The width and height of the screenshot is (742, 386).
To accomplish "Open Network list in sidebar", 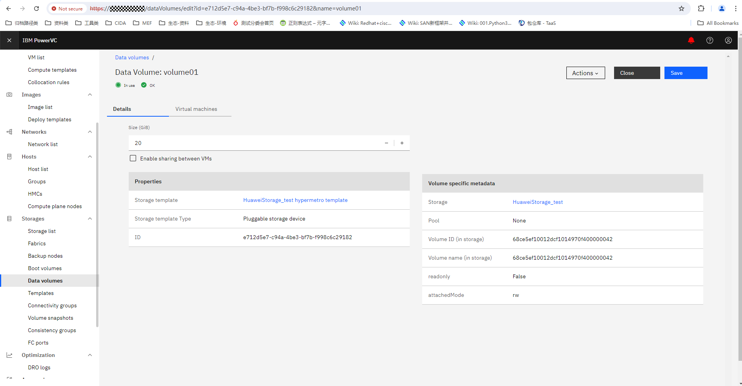I will click(x=43, y=144).
